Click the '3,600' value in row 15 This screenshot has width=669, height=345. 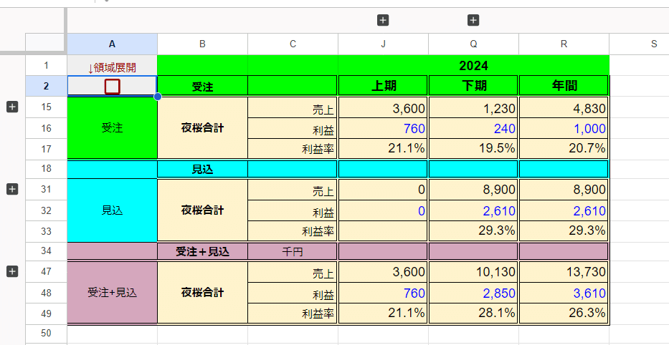(383, 107)
